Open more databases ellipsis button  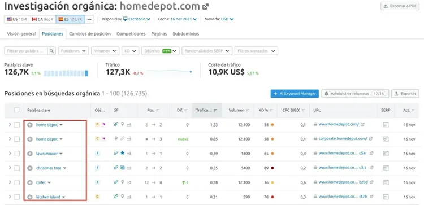89,19
